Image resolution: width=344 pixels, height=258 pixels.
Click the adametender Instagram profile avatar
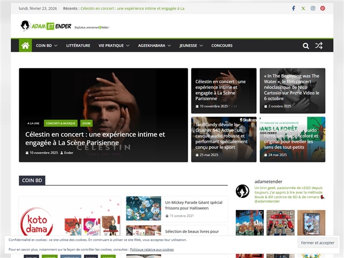(242, 191)
